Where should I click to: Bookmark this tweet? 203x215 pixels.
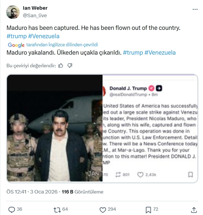click(x=148, y=209)
